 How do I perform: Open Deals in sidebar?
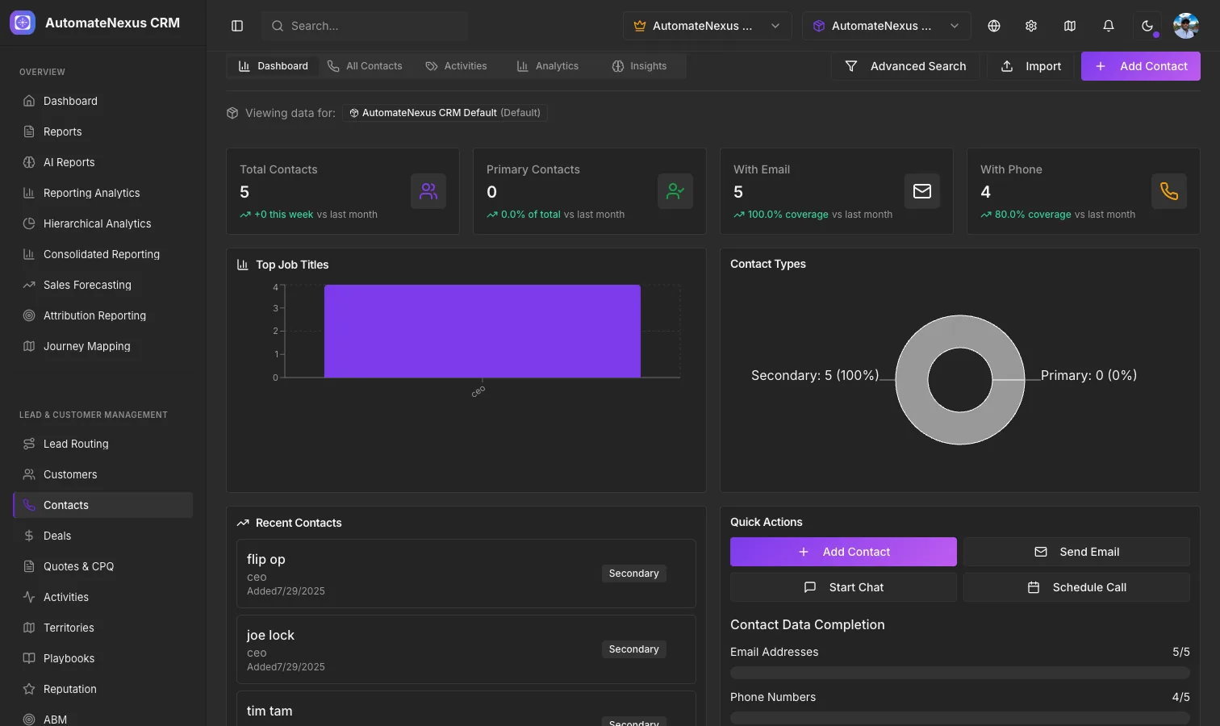[103, 536]
